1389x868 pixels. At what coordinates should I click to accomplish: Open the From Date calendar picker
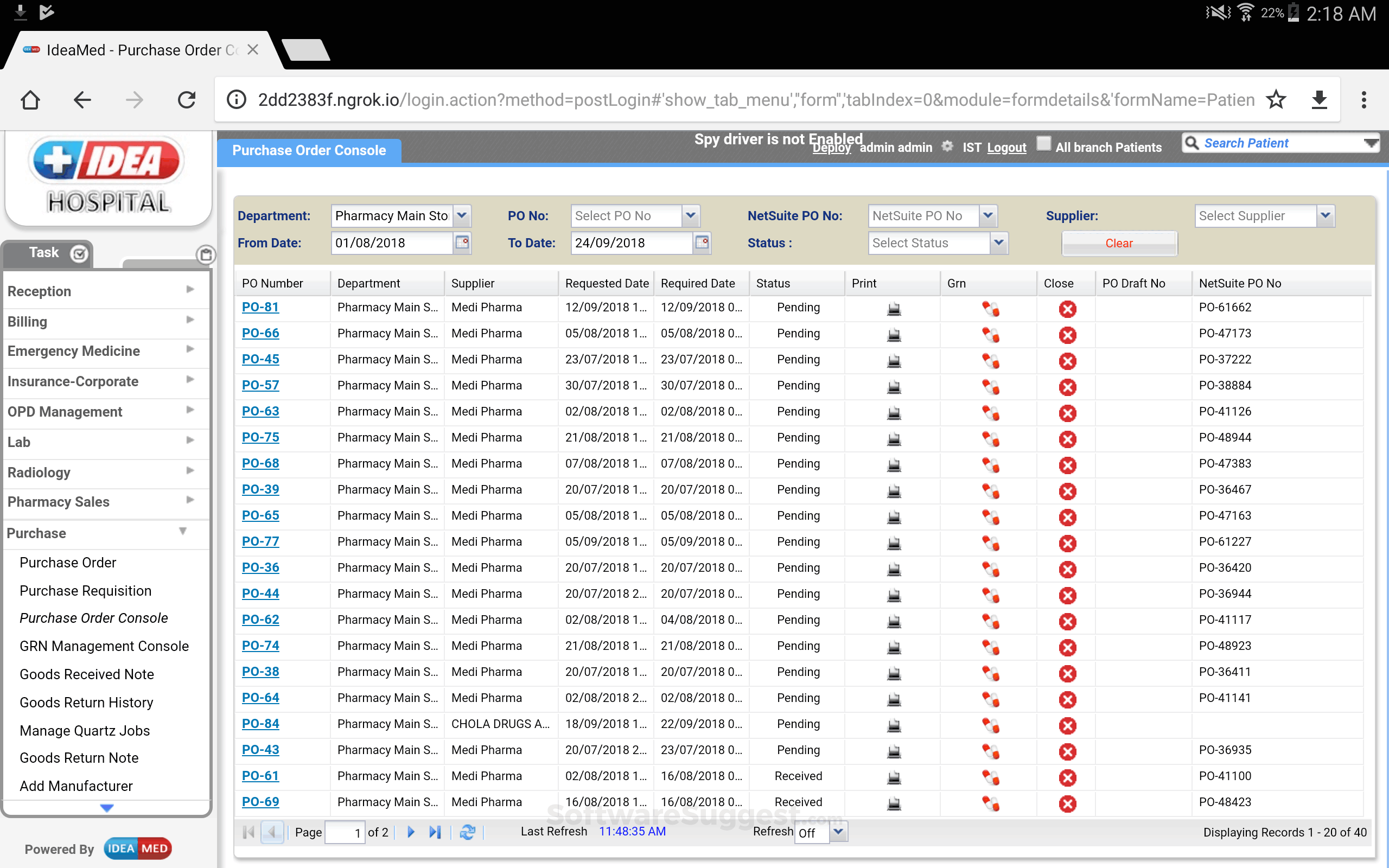tap(462, 242)
